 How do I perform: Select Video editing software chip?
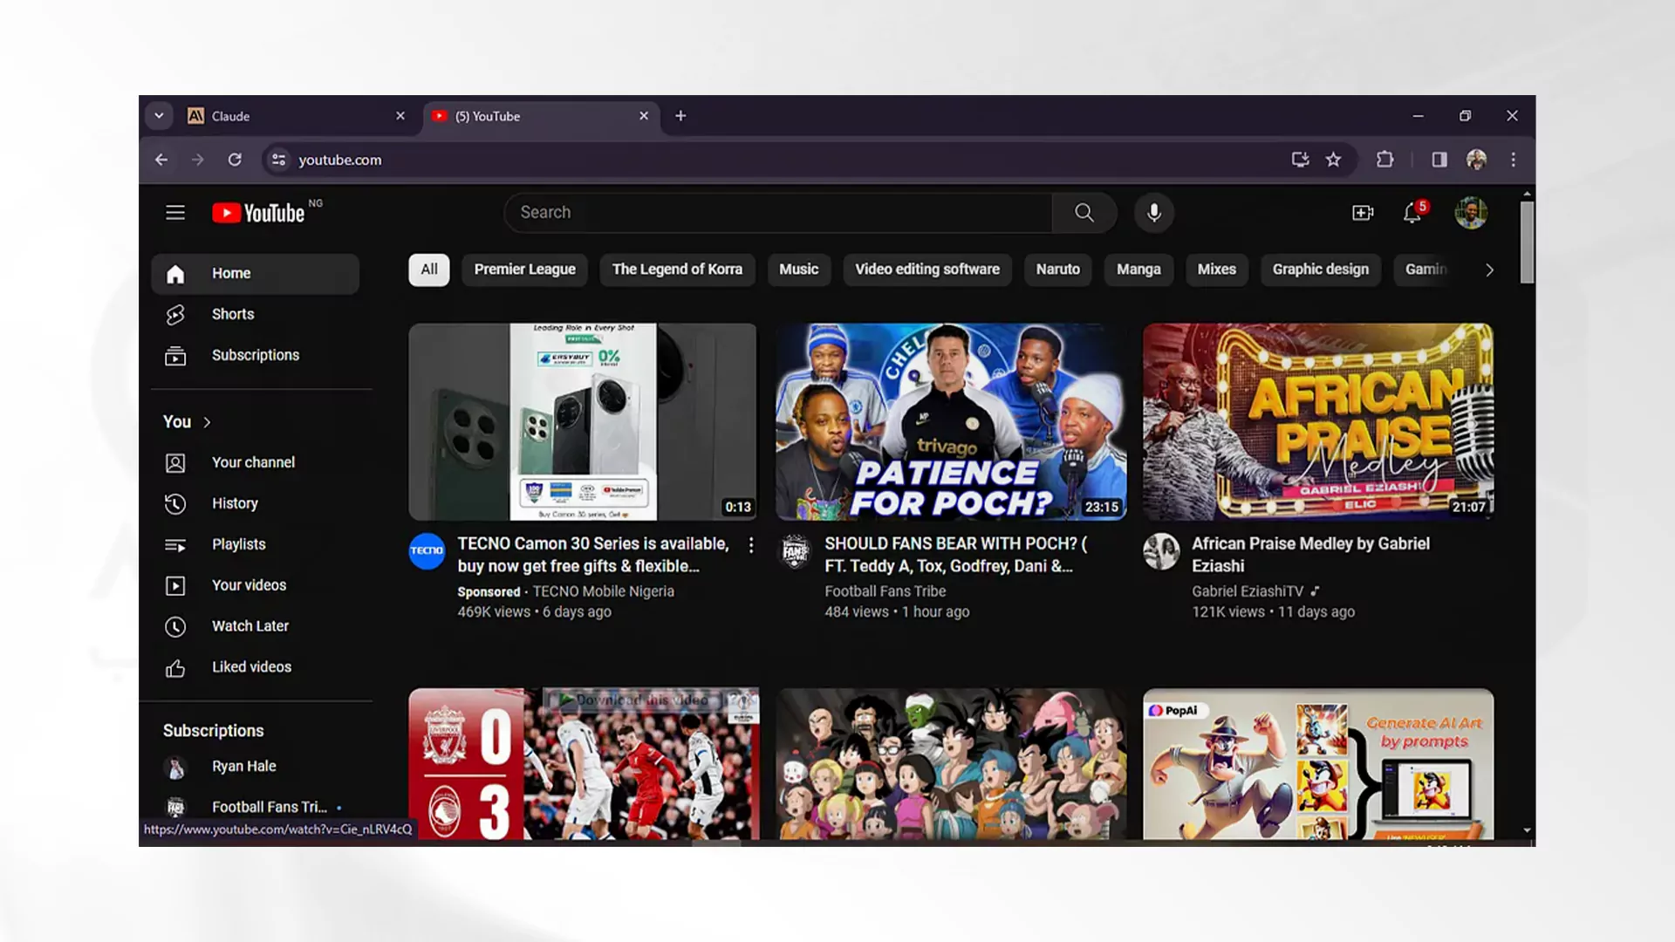(x=927, y=270)
